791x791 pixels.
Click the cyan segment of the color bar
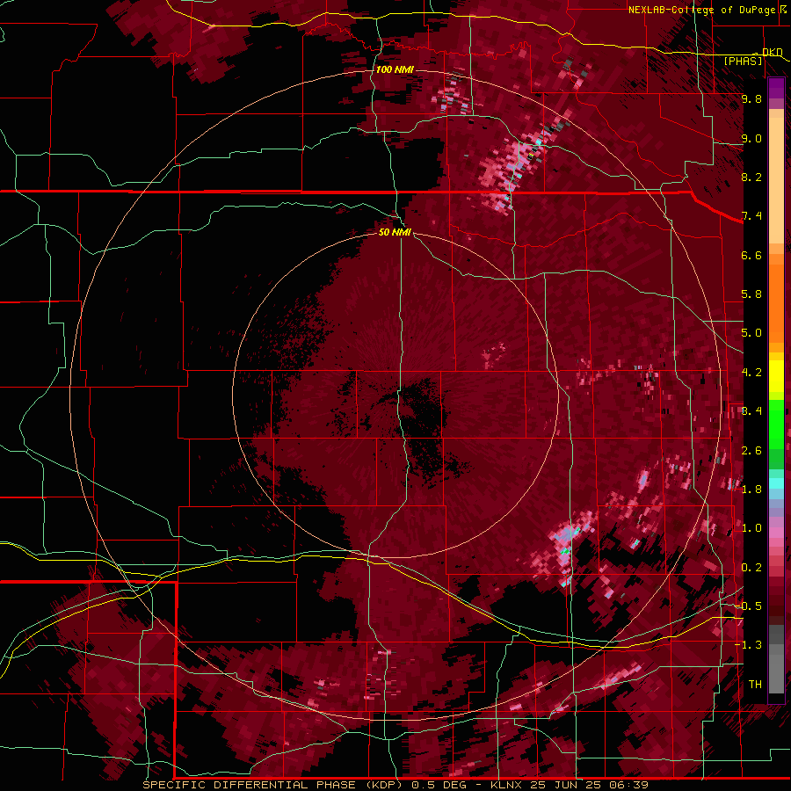[x=776, y=483]
